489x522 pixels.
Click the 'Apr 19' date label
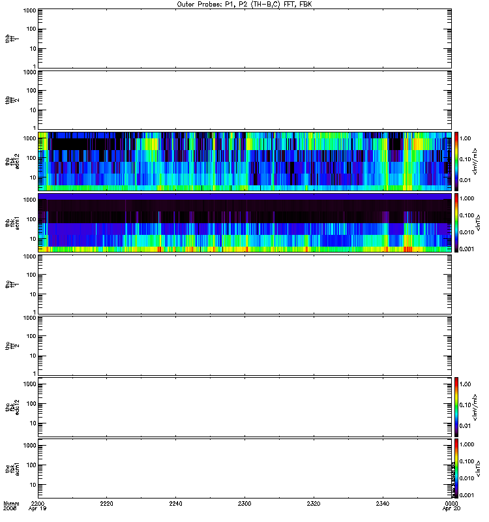click(37, 509)
